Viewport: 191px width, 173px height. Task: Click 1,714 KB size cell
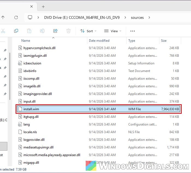coord(173,147)
